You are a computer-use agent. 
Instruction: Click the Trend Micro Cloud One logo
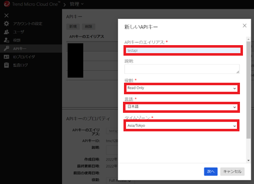pos(7,4)
